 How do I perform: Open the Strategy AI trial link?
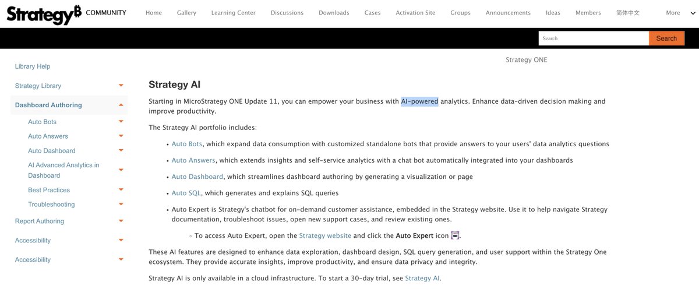(422, 279)
